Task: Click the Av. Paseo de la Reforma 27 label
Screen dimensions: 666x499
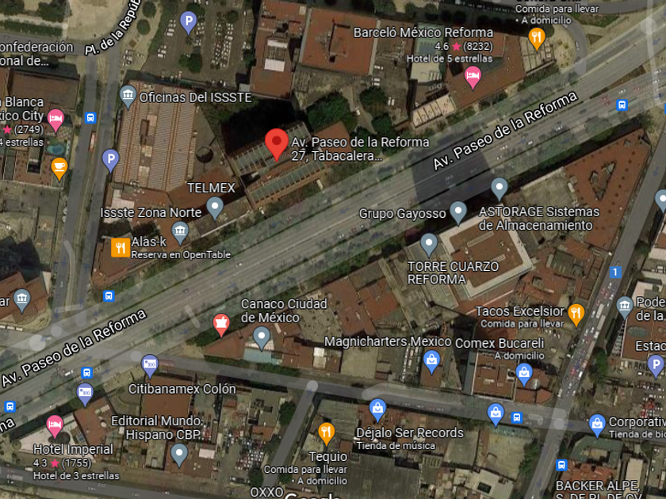Action: tap(360, 149)
